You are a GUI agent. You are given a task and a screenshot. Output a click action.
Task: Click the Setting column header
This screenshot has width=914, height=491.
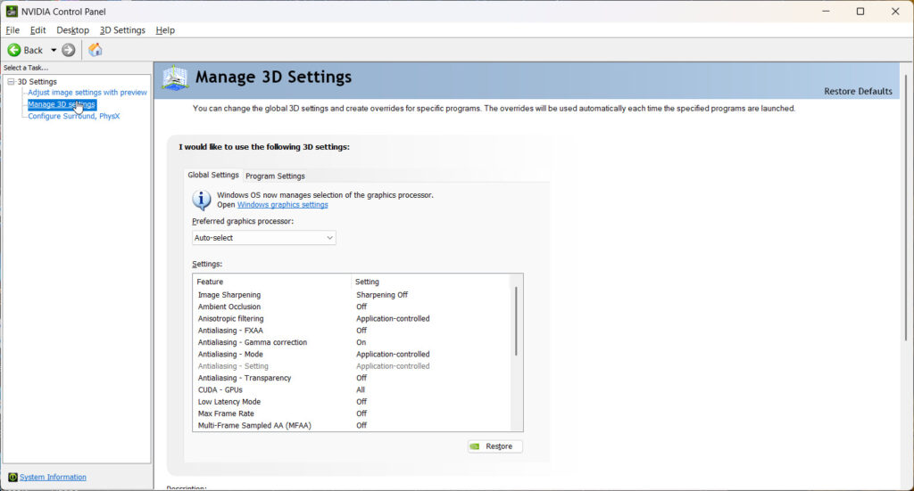pyautogui.click(x=431, y=282)
